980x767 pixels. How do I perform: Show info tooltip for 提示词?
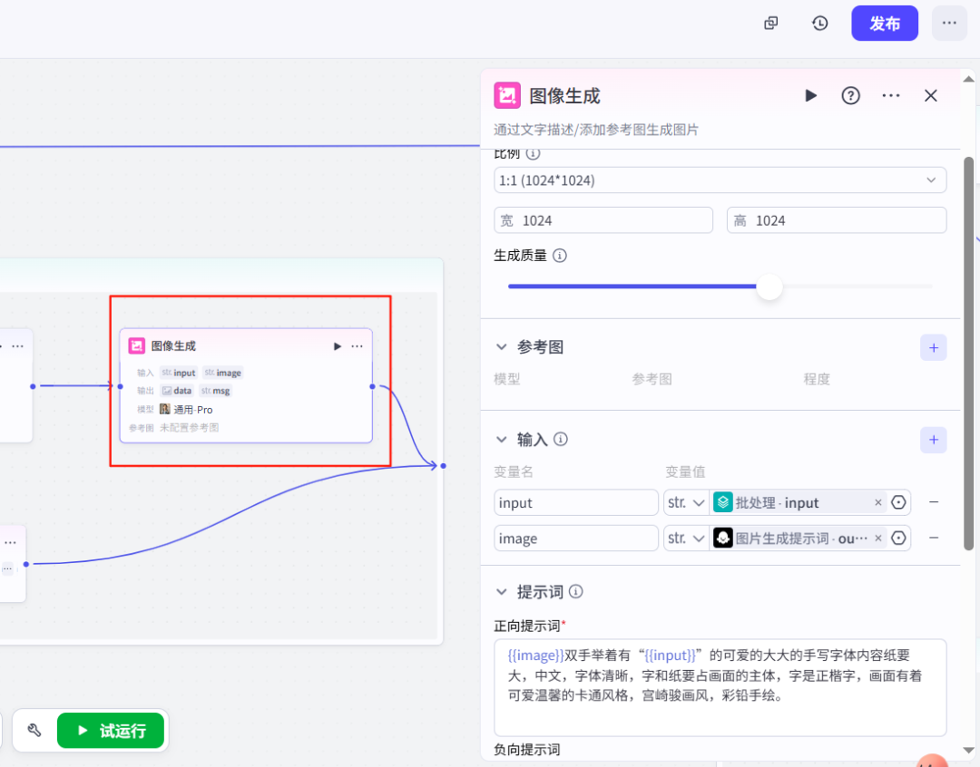576,591
